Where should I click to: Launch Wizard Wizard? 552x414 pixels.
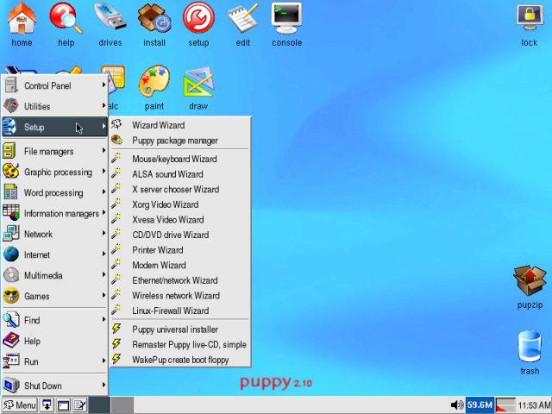pyautogui.click(x=180, y=125)
